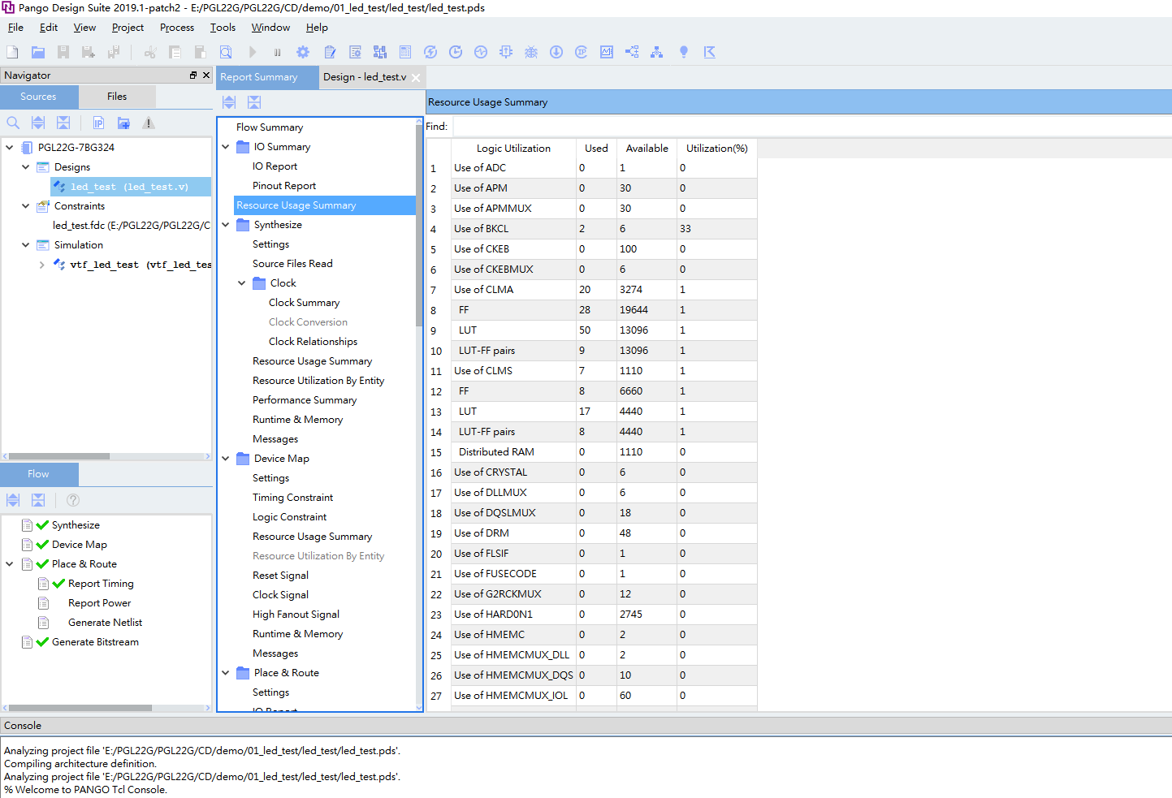Collapse all in Report Summary tree toolbar
This screenshot has height=798, width=1172.
tap(254, 102)
